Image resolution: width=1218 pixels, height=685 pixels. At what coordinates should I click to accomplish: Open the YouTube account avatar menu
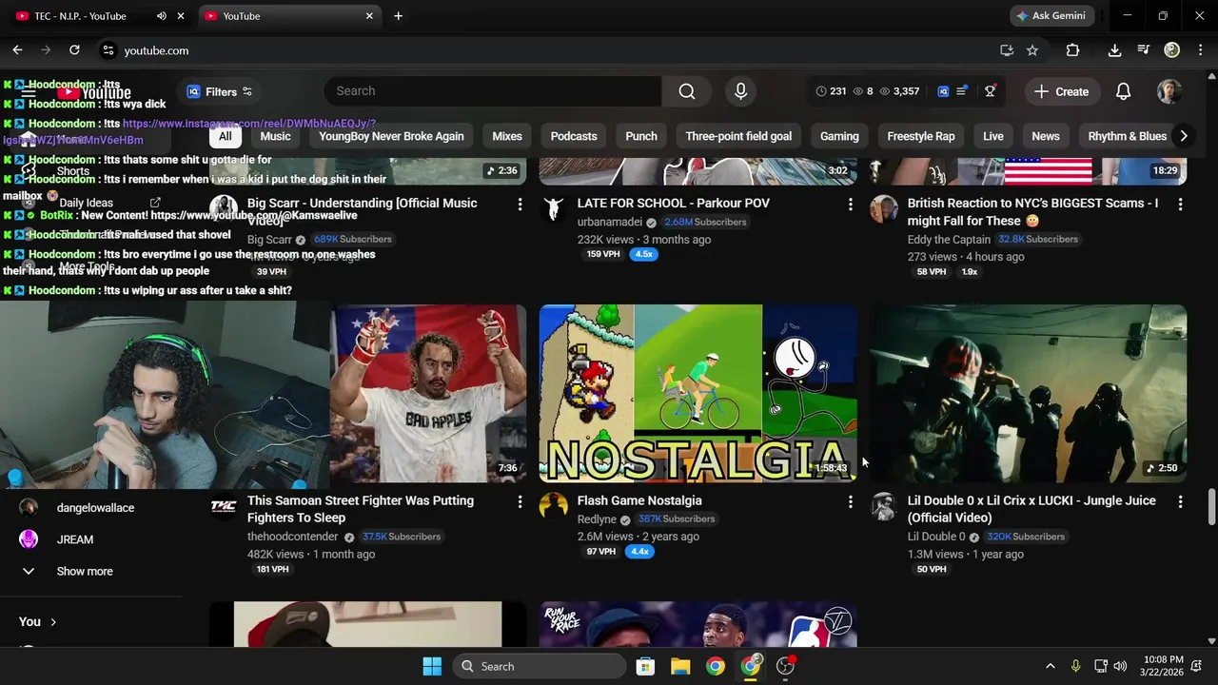pyautogui.click(x=1169, y=91)
